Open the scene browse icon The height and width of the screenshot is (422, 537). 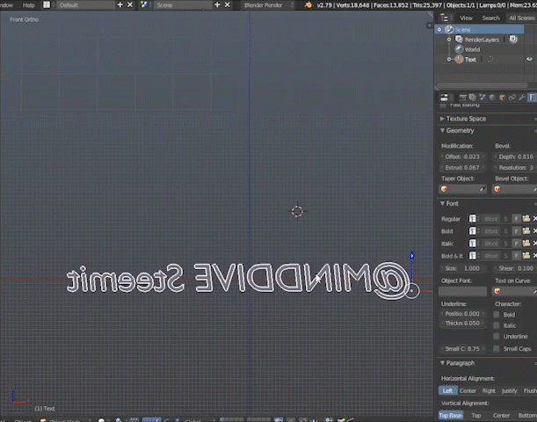click(x=144, y=4)
